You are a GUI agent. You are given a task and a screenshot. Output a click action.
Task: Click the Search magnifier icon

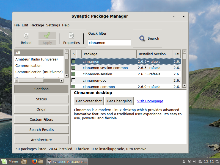(142, 38)
